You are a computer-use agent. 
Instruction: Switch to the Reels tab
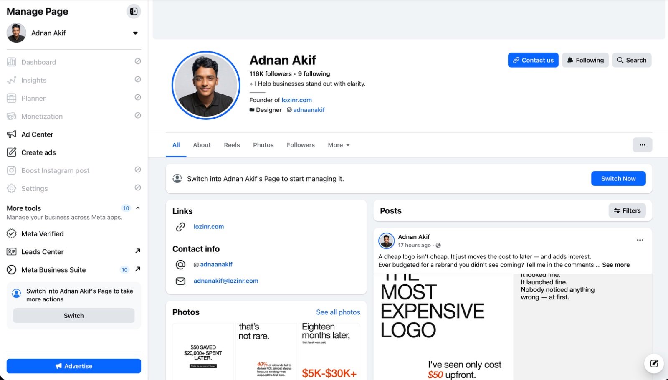pos(232,145)
